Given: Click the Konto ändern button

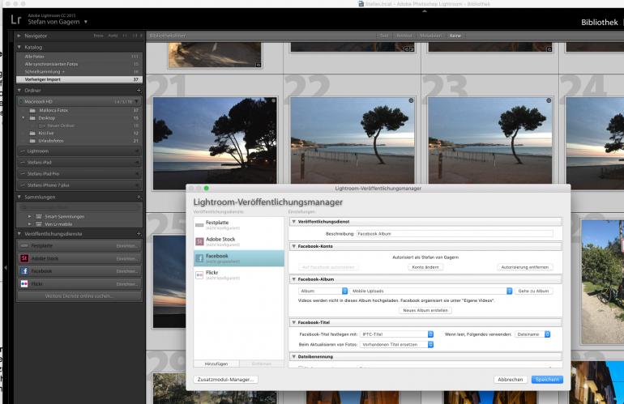Looking at the screenshot, I should pyautogui.click(x=425, y=267).
